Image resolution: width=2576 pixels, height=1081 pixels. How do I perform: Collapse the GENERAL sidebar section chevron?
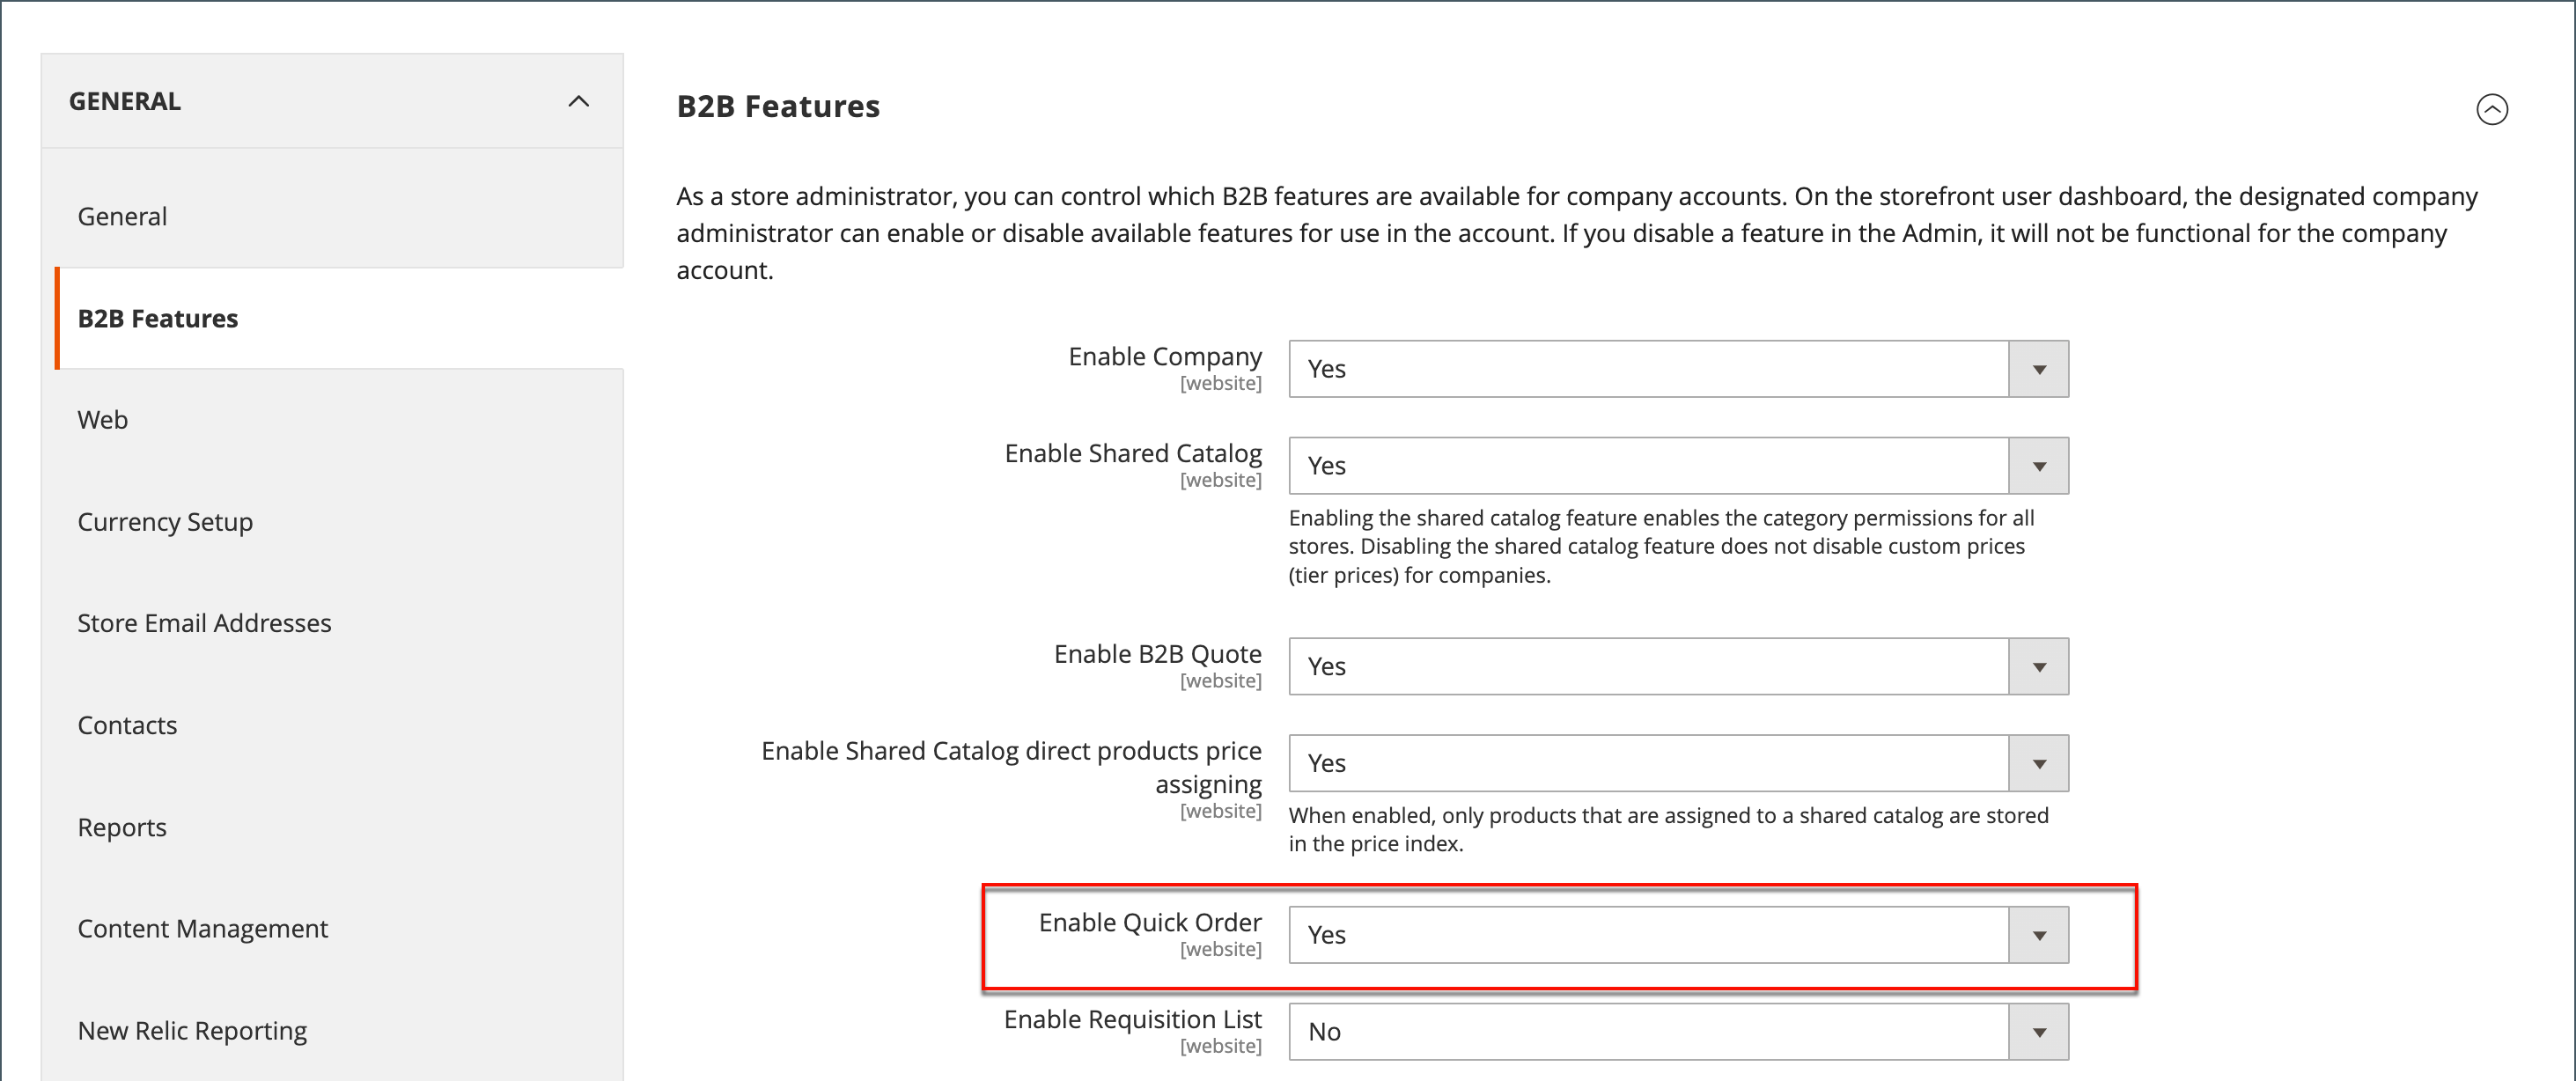click(x=578, y=101)
